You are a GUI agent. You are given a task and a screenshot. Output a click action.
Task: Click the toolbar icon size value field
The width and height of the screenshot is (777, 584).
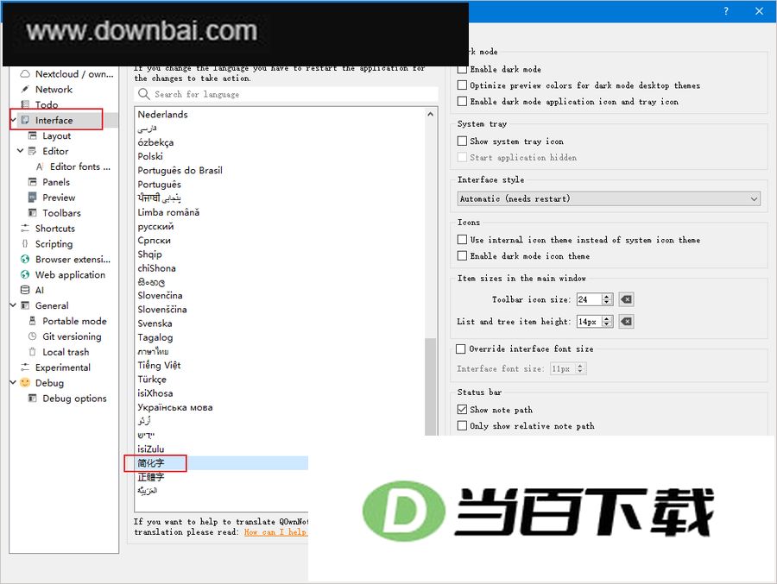tap(589, 299)
